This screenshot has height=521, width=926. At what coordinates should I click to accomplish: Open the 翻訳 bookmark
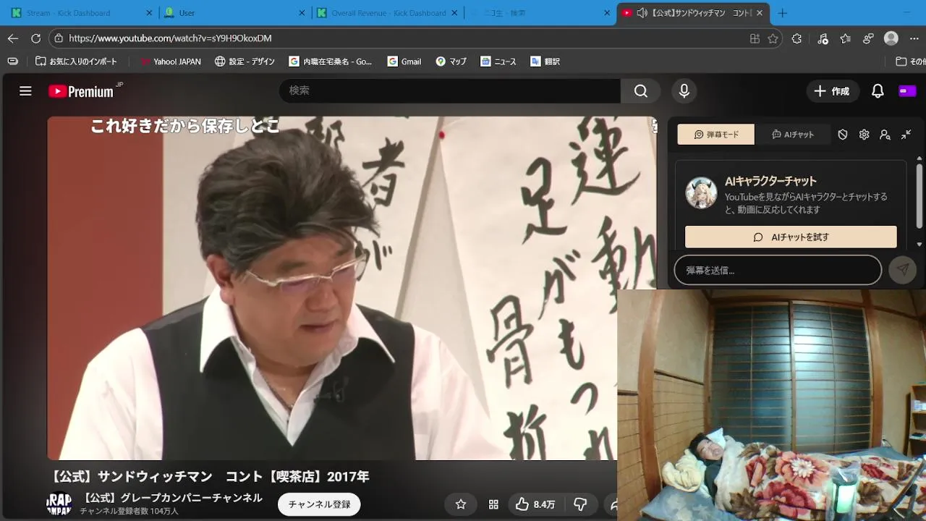[545, 62]
